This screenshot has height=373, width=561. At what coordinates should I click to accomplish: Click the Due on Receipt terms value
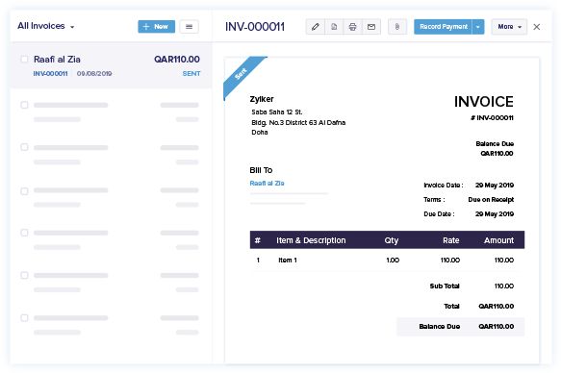click(x=491, y=200)
